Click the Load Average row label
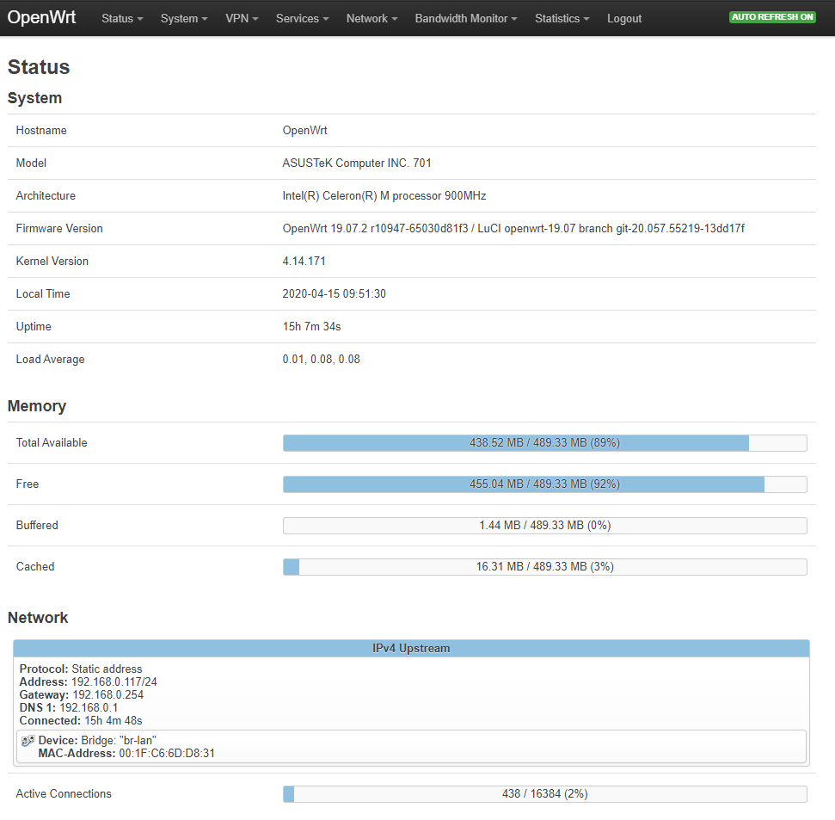The image size is (835, 820). pos(50,360)
